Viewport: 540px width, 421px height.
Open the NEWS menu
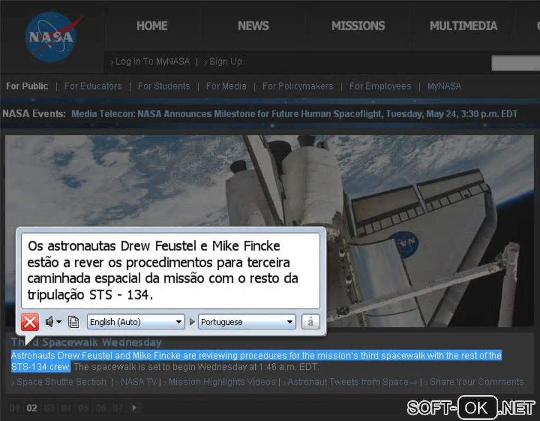[x=253, y=26]
